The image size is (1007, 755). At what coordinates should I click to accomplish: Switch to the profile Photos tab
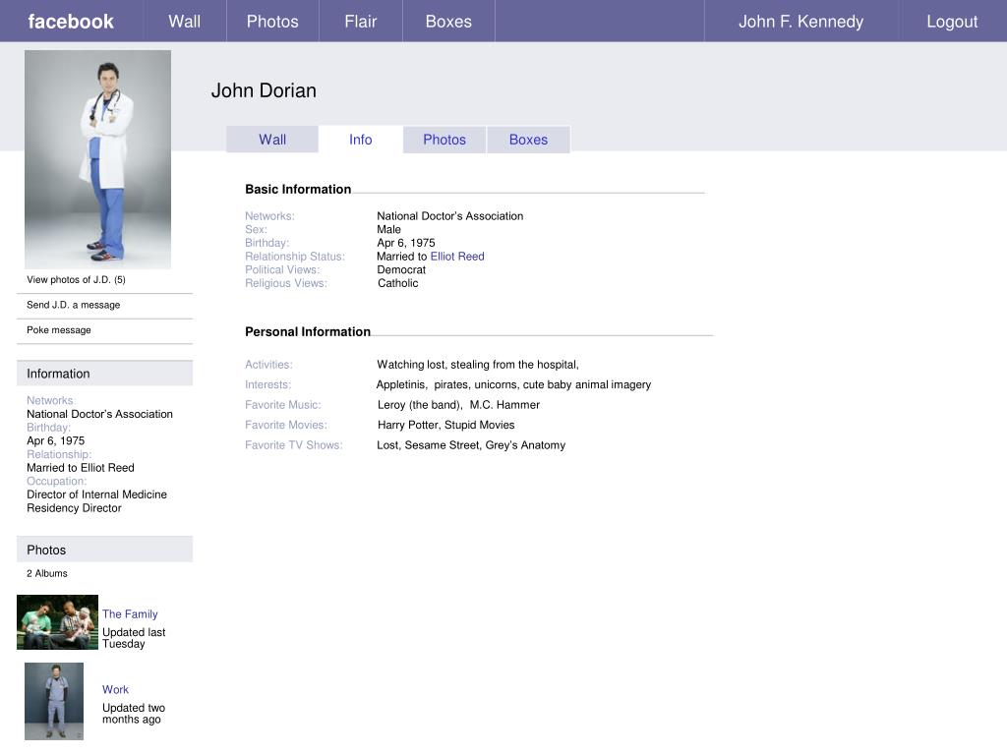(444, 140)
